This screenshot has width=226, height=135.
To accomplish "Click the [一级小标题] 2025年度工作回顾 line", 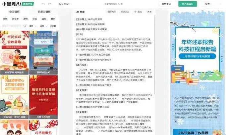I will [93, 55].
